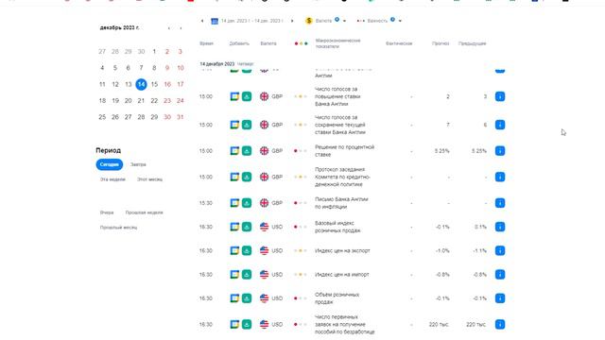605x340 pixels.
Task: Download the 'сохранение текущей ставки' event
Action: pyautogui.click(x=247, y=125)
